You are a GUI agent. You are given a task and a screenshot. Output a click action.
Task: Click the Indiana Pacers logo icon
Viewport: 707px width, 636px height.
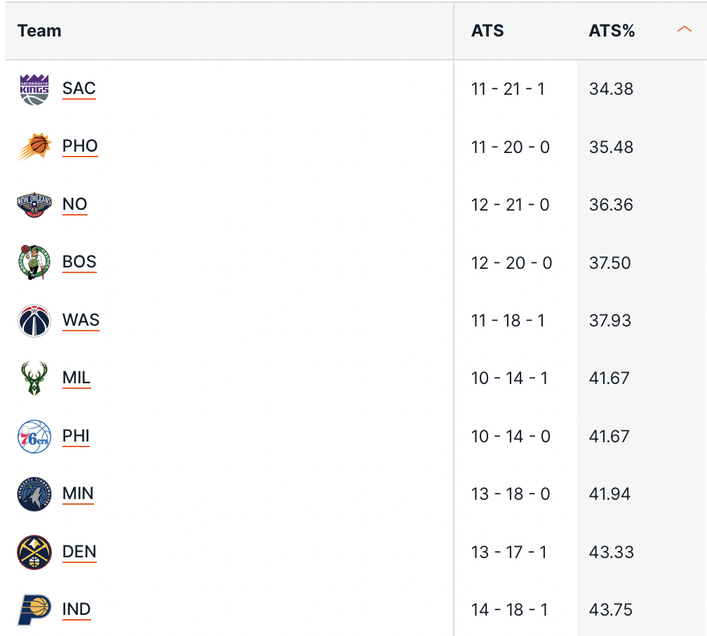[x=34, y=609]
